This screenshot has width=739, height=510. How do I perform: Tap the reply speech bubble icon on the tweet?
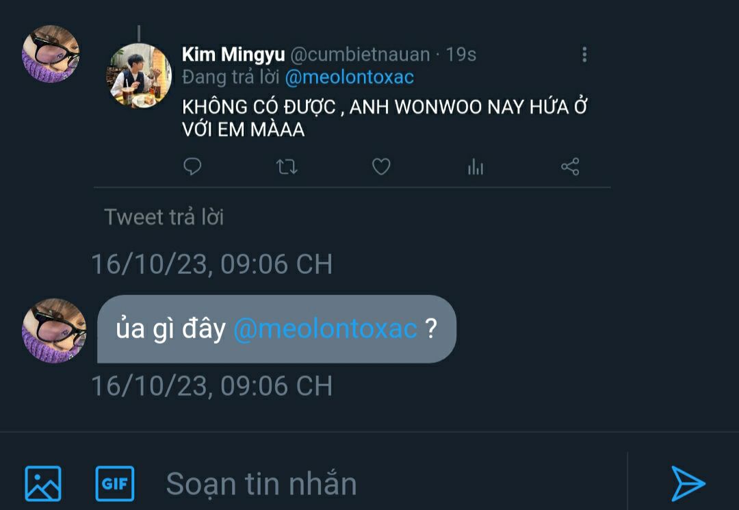point(192,166)
